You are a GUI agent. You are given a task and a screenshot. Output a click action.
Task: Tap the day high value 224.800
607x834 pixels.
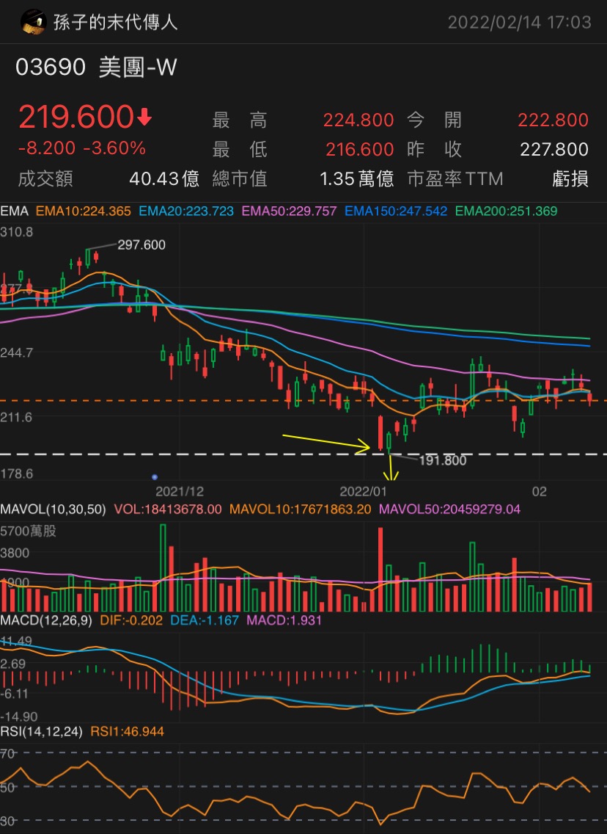tap(358, 120)
